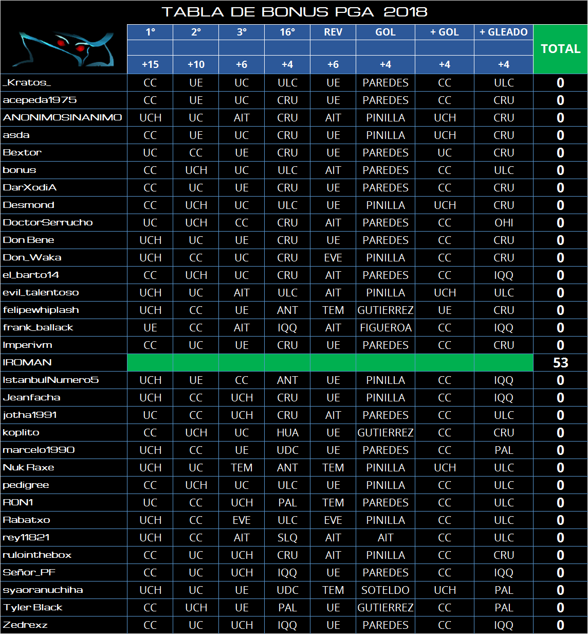Click GUTIERREZ in koplito's row
Image resolution: width=588 pixels, height=634 pixels.
click(x=385, y=433)
